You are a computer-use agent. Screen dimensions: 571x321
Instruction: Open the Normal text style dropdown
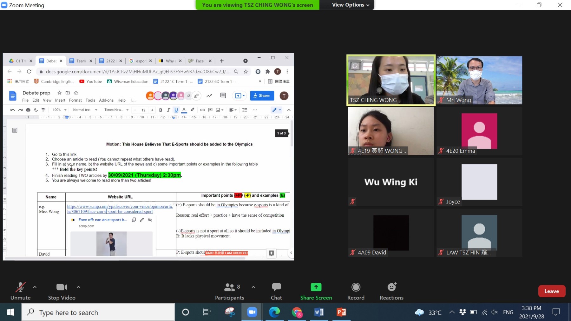coord(85,110)
